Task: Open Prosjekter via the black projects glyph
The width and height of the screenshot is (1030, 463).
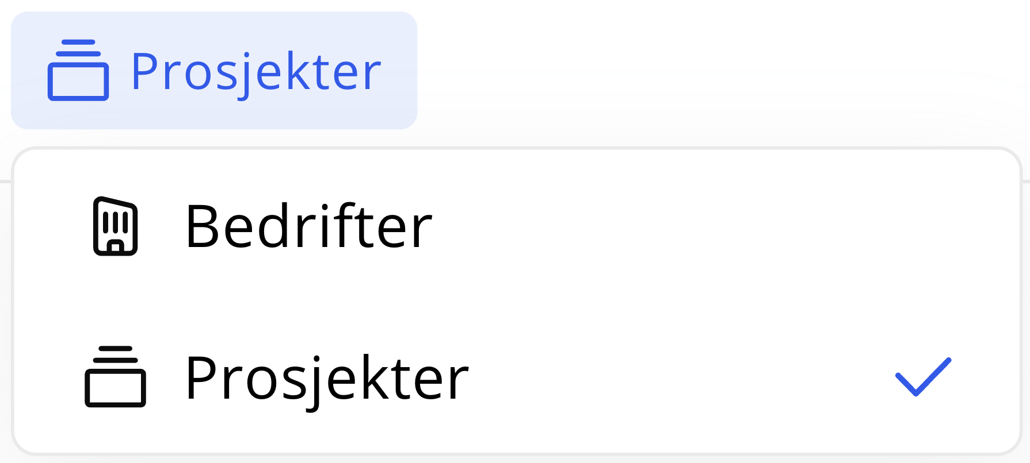Action: 115,377
